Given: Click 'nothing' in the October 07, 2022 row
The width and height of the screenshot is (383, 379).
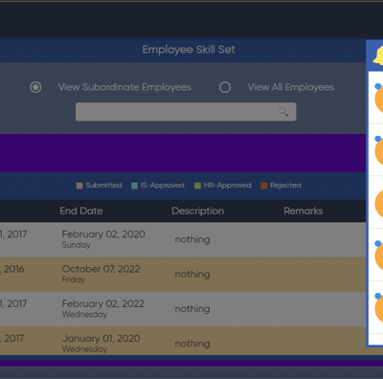Looking at the screenshot, I should pyautogui.click(x=192, y=275).
